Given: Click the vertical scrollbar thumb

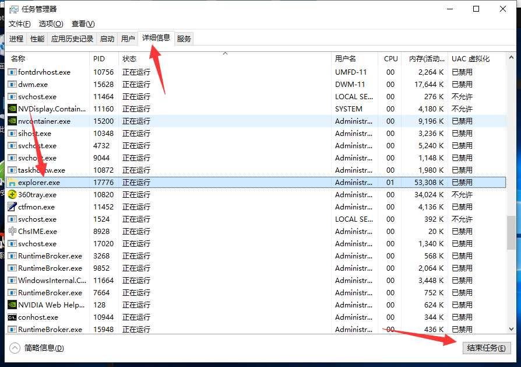Looking at the screenshot, I should coord(511,232).
